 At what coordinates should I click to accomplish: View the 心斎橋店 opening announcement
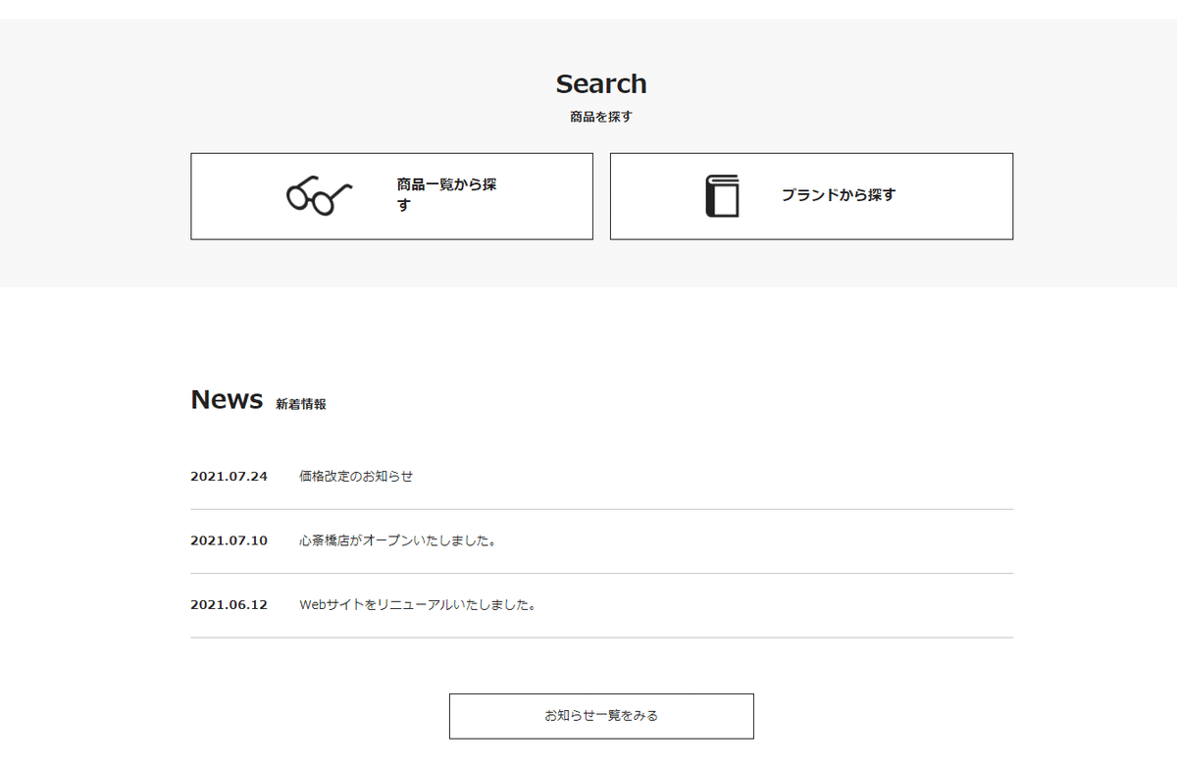[x=398, y=539]
